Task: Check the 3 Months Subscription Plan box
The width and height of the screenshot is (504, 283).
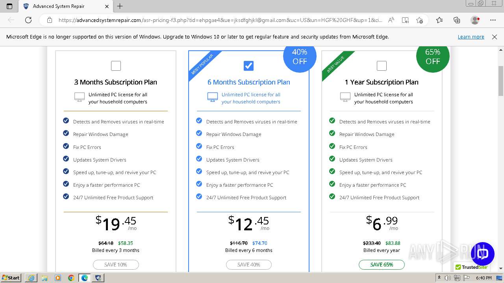Action: tap(116, 66)
